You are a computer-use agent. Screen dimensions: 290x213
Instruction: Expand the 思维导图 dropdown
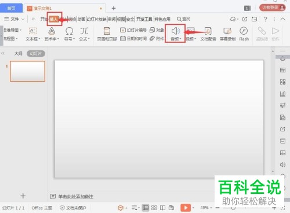(x=20, y=30)
